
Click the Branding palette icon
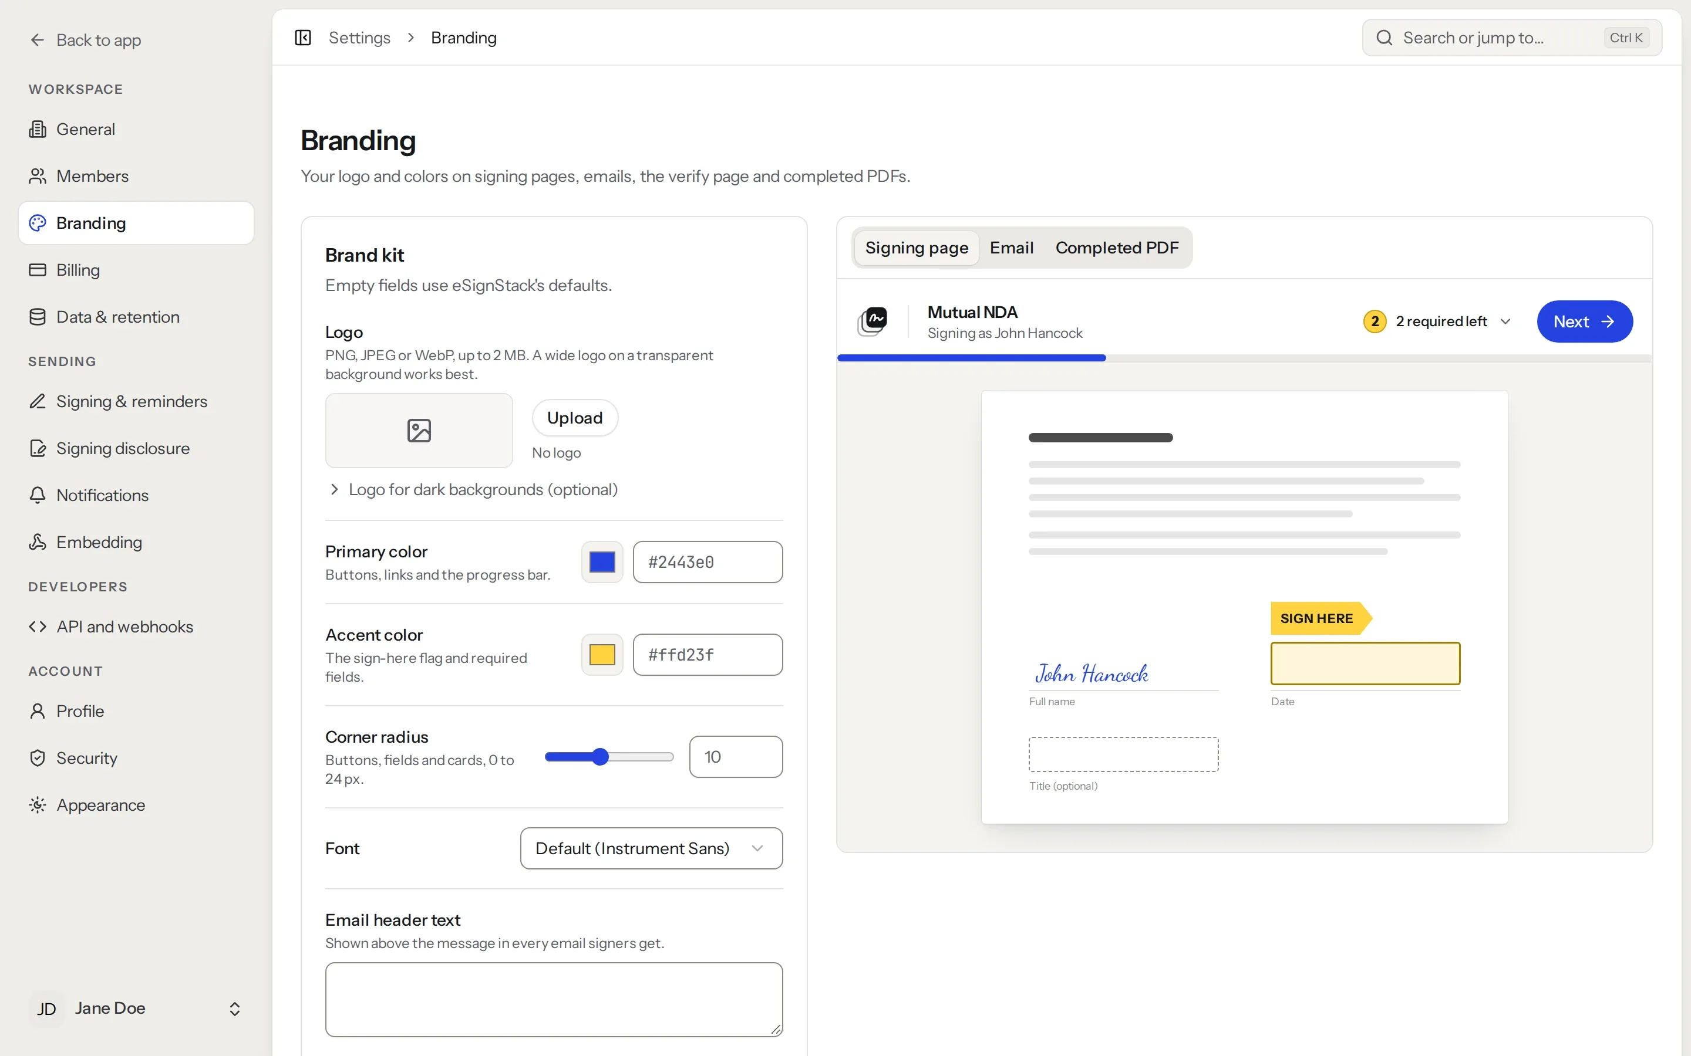point(37,223)
